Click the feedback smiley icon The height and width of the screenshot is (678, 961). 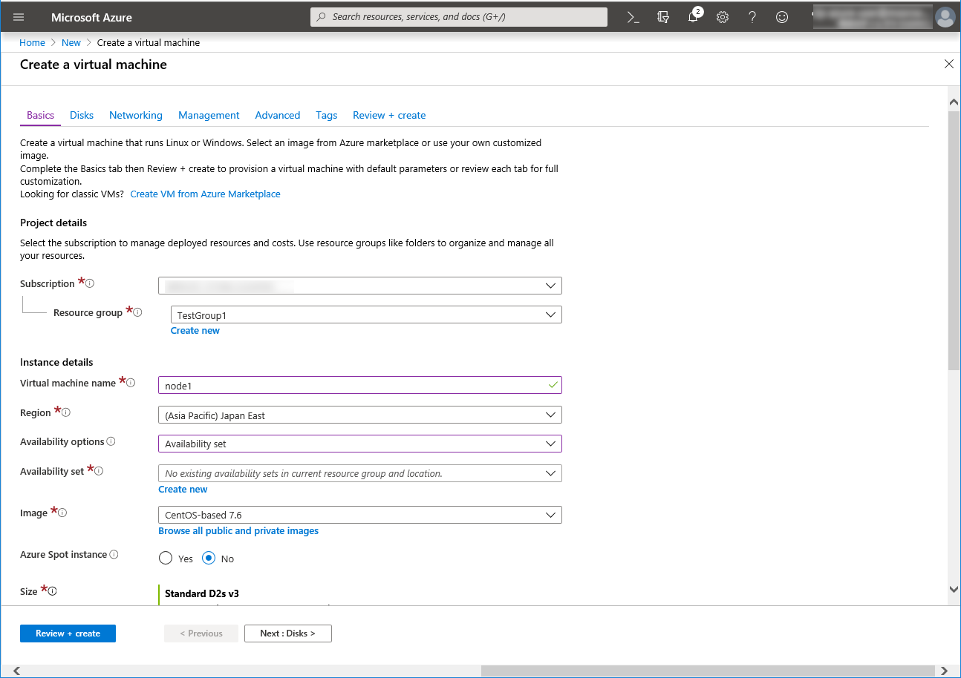(x=782, y=17)
